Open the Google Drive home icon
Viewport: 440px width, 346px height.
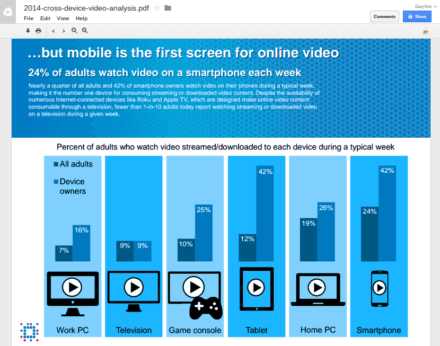pos(8,12)
